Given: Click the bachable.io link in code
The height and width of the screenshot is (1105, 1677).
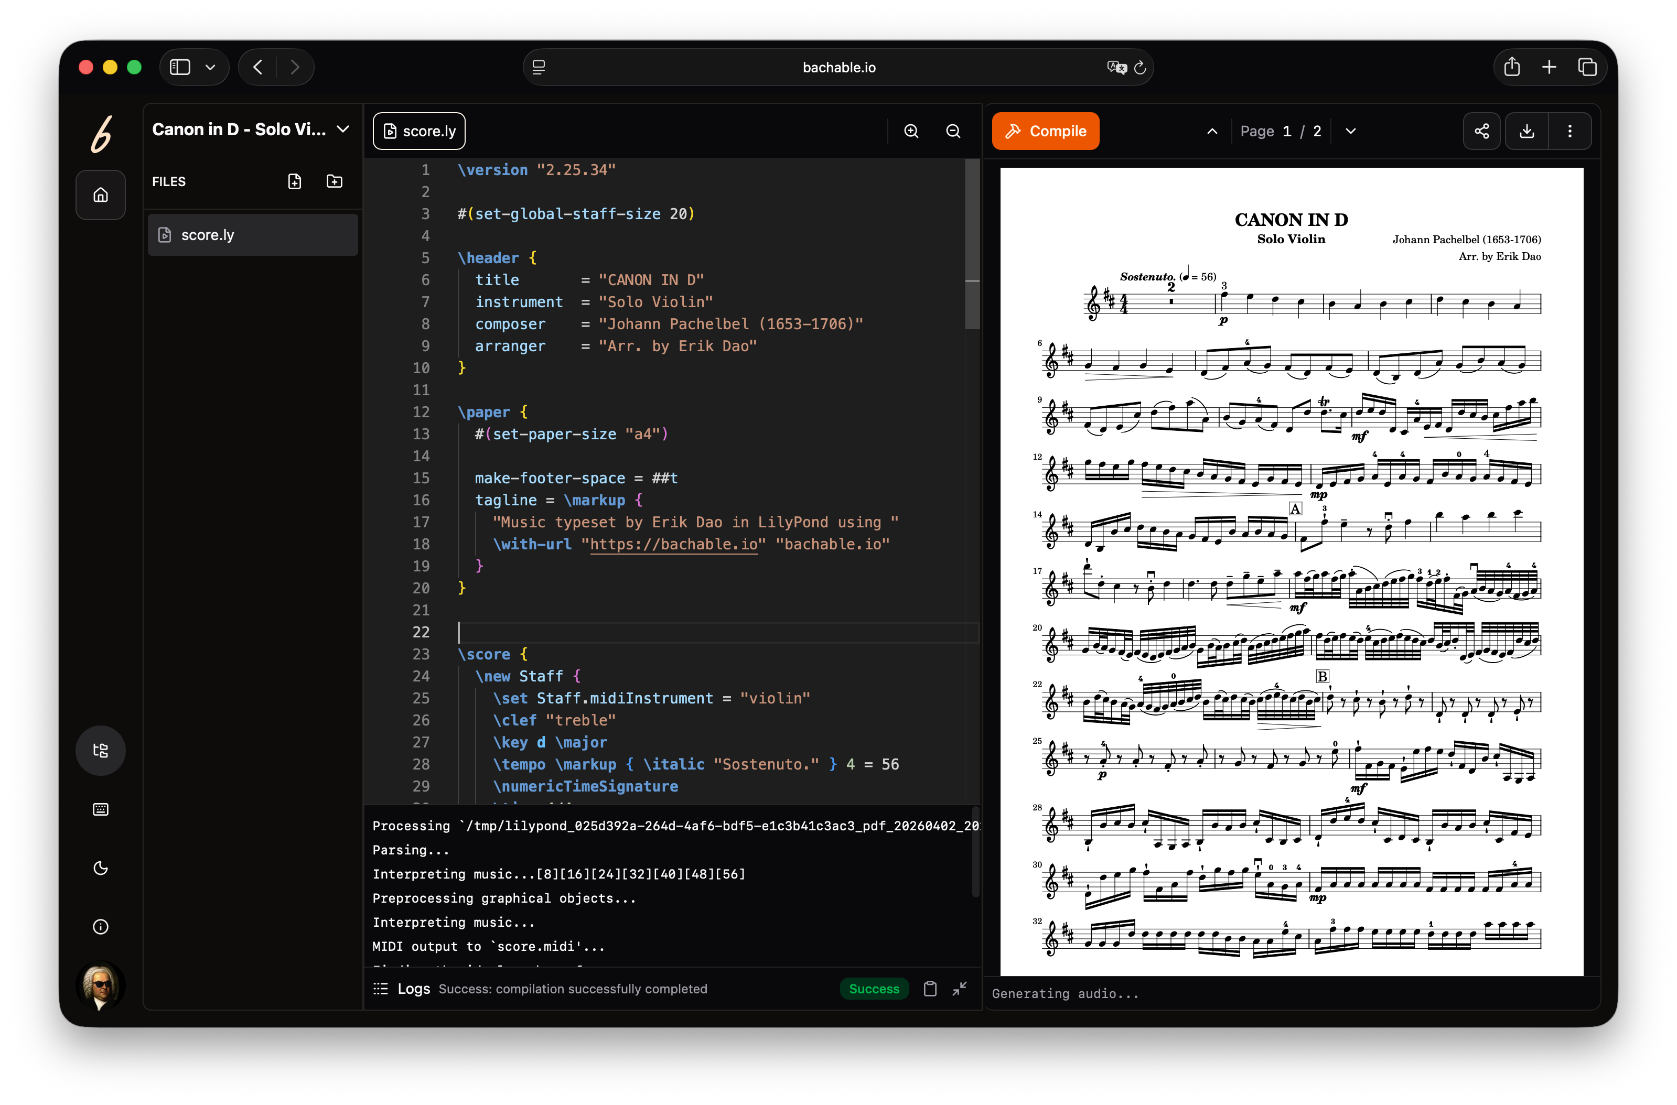Looking at the screenshot, I should point(673,544).
